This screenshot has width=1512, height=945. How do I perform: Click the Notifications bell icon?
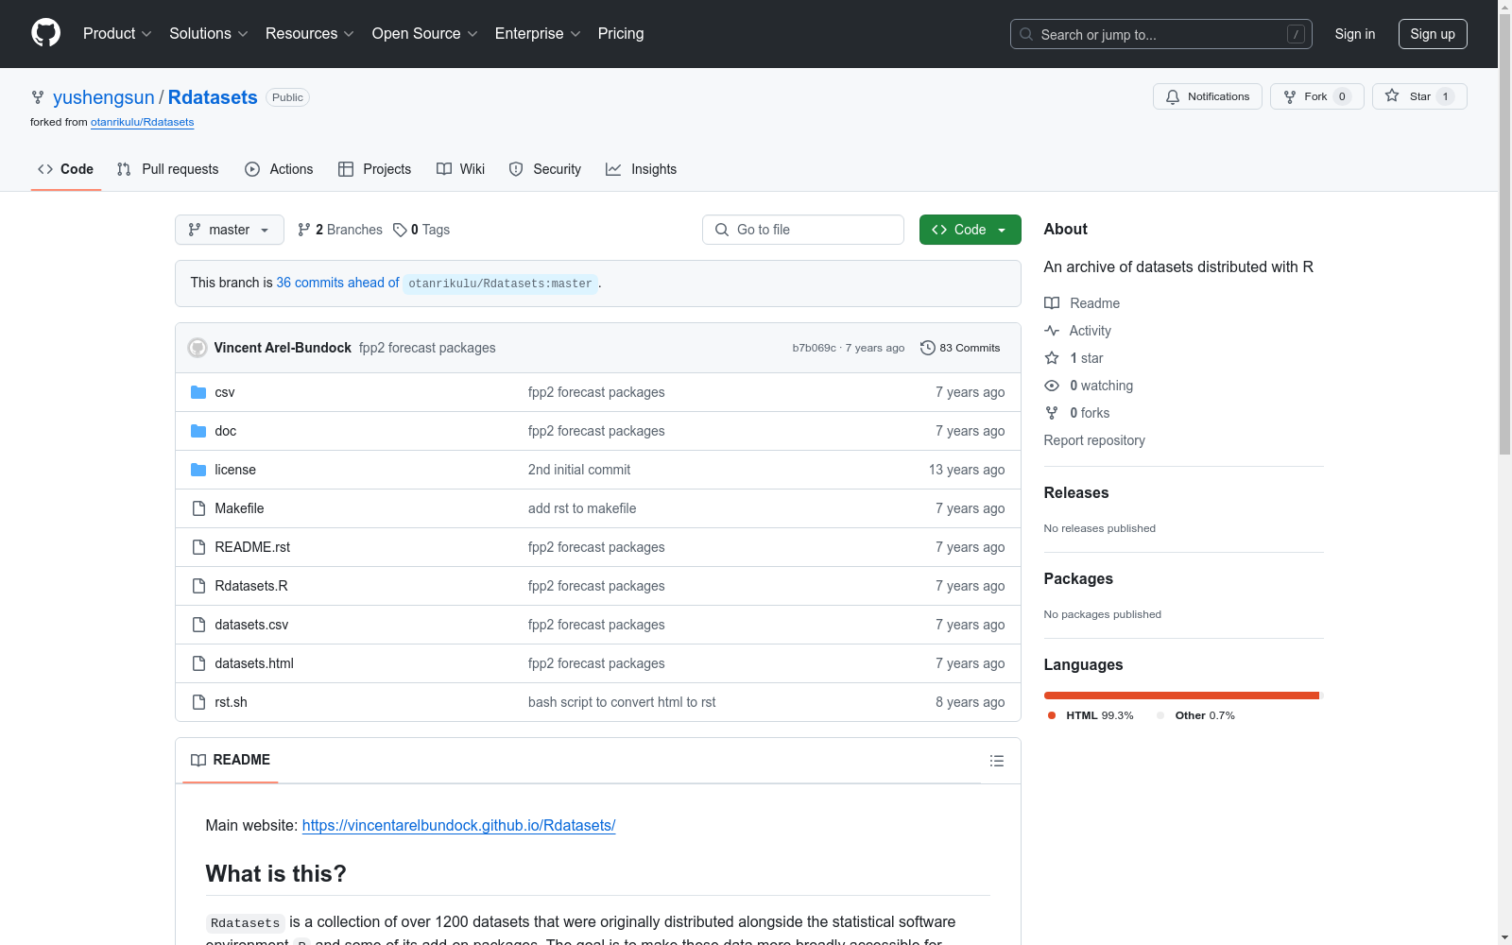(x=1173, y=96)
